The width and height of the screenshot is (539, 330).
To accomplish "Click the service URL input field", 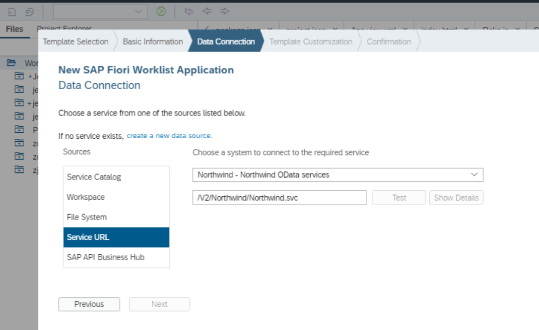I will pyautogui.click(x=279, y=198).
